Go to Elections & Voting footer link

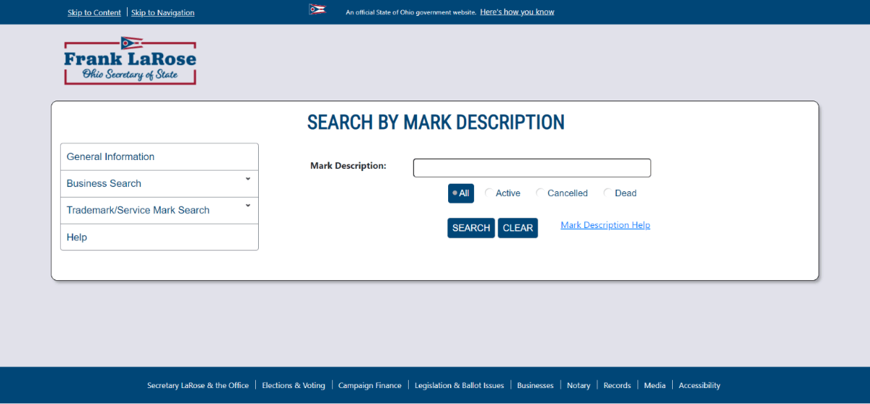coord(294,385)
